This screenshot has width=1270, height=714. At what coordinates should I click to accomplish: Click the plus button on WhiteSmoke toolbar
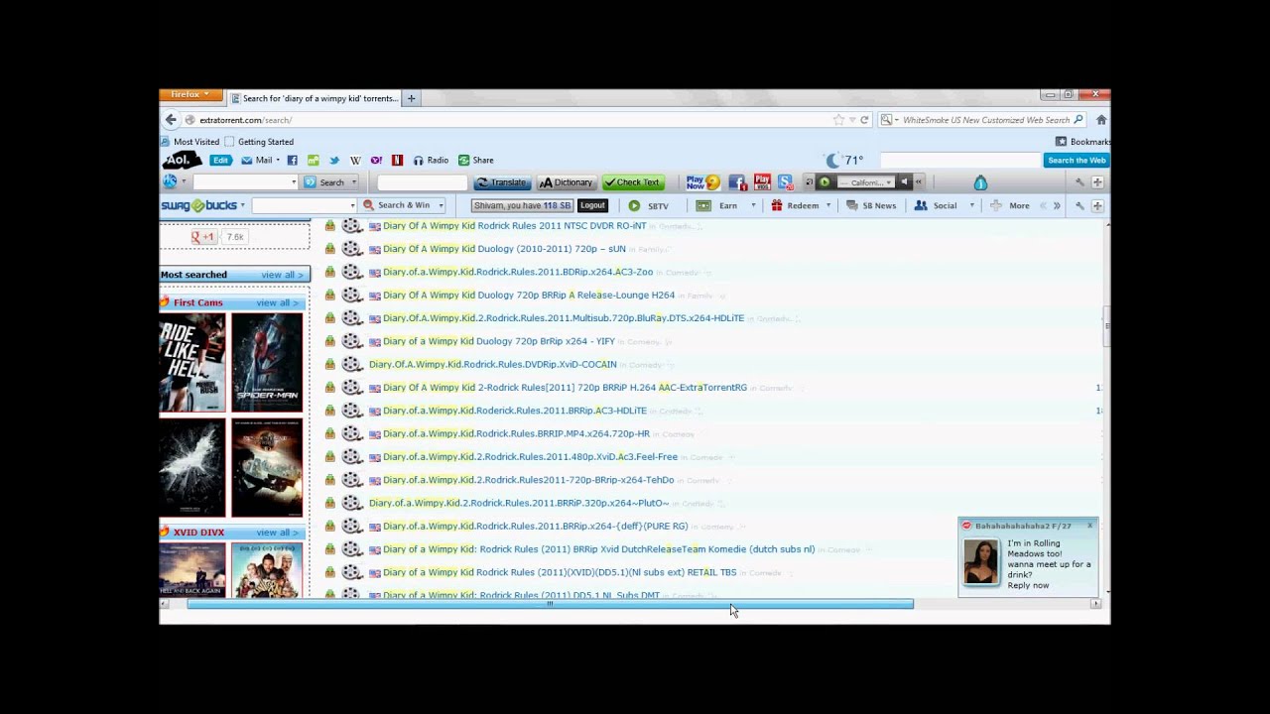coord(1097,182)
